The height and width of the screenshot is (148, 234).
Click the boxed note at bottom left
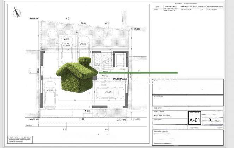tap(19, 139)
